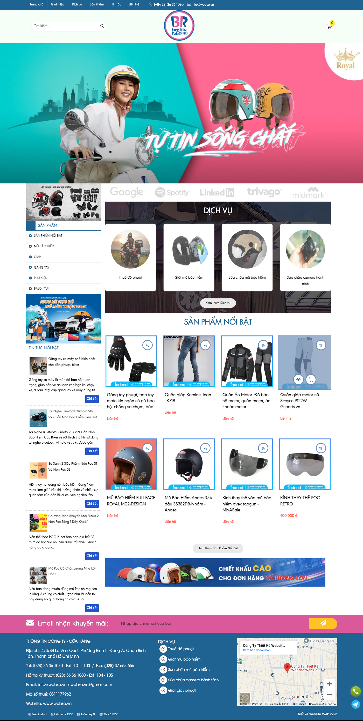363x721 pixels.
Task: Open the Thuê đồ phượt service thumbnail
Action: point(130,249)
